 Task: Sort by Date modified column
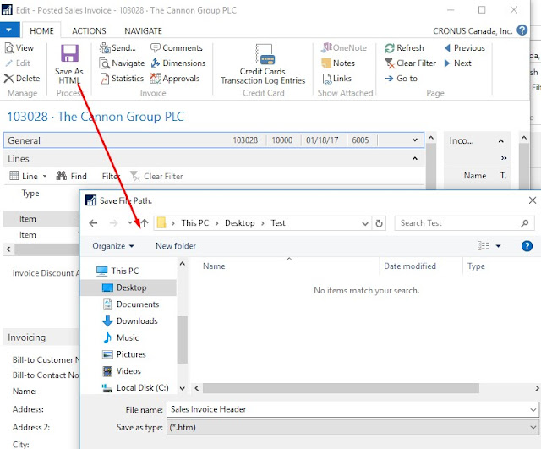[x=410, y=266]
